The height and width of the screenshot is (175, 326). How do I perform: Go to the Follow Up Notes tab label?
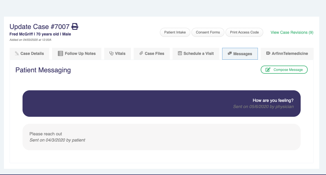[80, 53]
